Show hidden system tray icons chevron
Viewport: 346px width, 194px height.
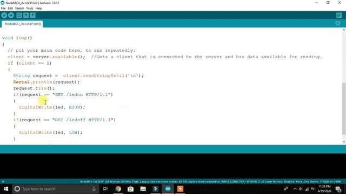point(295,189)
